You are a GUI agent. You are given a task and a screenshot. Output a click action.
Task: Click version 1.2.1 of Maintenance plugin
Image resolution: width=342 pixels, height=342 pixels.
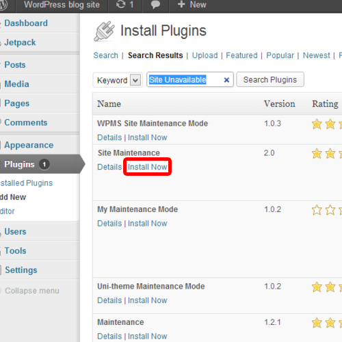point(272,322)
